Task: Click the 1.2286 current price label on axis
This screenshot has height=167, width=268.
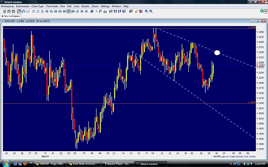Action: point(260,65)
